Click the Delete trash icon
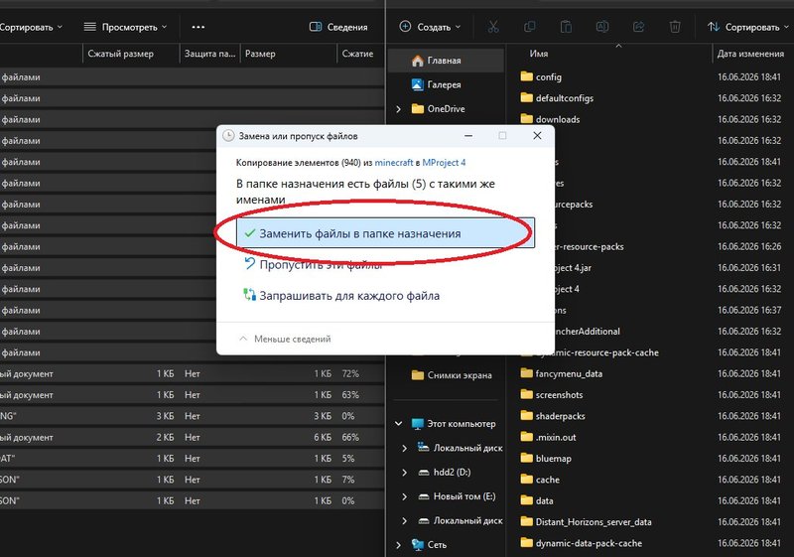Image resolution: width=794 pixels, height=557 pixels. coord(675,27)
